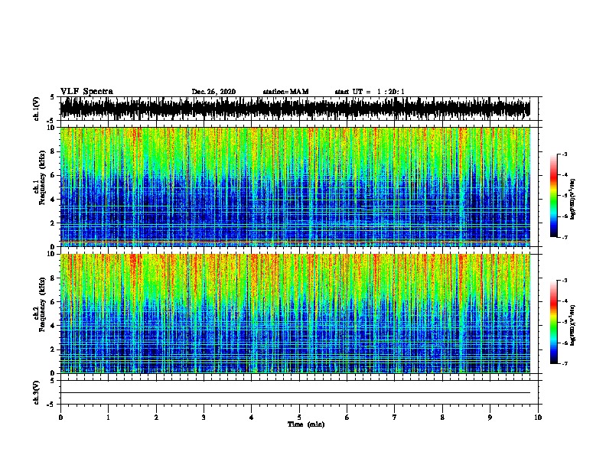
Task: Click inside the ch.2 frequency spectrogram
Action: pyautogui.click(x=295, y=314)
